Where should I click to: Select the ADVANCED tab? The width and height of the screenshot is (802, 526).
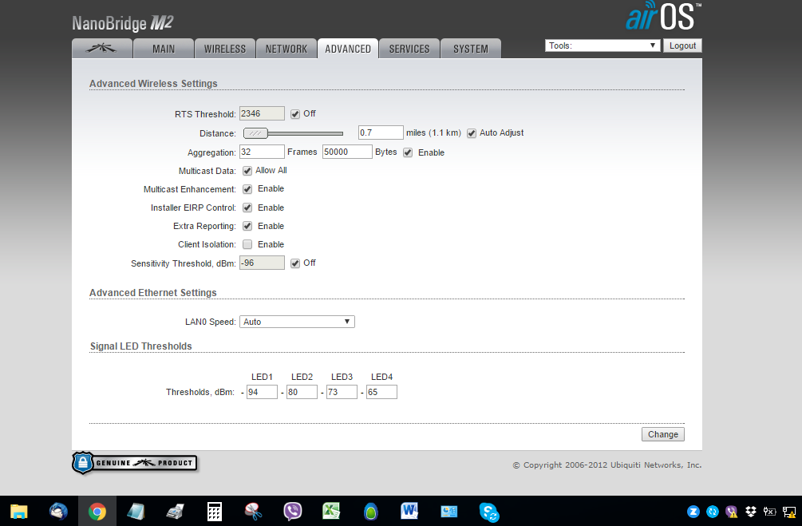(x=348, y=49)
